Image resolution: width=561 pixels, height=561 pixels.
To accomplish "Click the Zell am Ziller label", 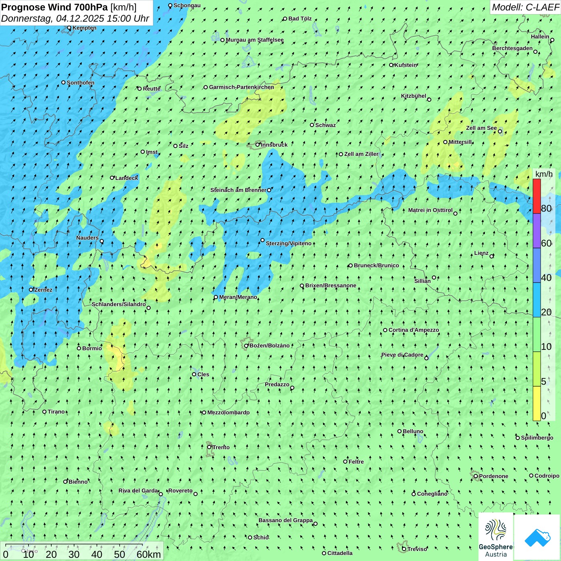I will point(361,154).
